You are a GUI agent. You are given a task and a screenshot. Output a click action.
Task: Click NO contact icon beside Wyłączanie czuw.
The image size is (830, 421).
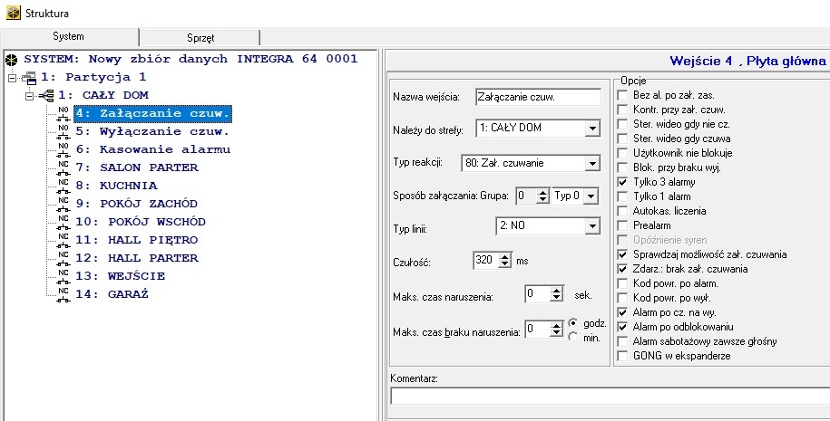(x=63, y=131)
